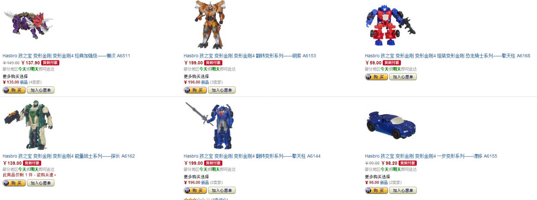Open the Grimlock A6153 product thumbnail

click(210, 24)
